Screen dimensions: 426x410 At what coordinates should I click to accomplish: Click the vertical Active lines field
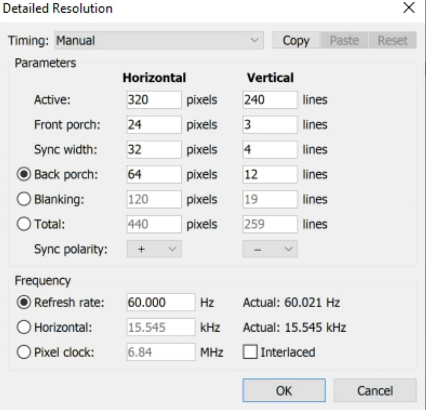point(270,100)
